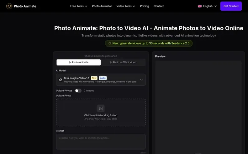Click the play icon on Photo Animate tab
248x154 pixels.
pyautogui.click(x=70, y=62)
